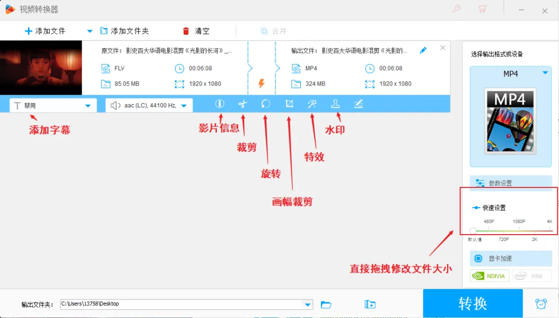
Task: Select the crop frame tool icon
Action: [x=289, y=104]
